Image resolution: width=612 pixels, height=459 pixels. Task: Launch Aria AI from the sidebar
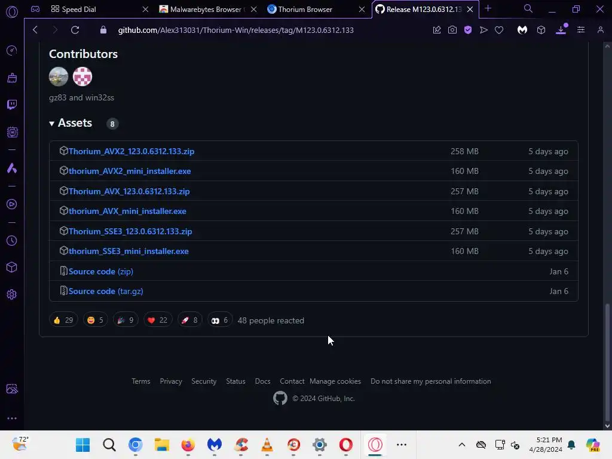pos(12,168)
